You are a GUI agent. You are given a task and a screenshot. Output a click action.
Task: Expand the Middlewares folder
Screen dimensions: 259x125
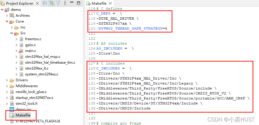[x=7, y=86]
